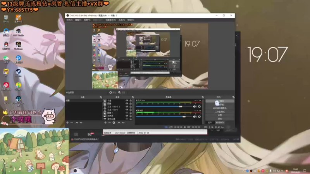310x174 pixels.
Task: Open the WeChat desktop icon
Action: 6,60
